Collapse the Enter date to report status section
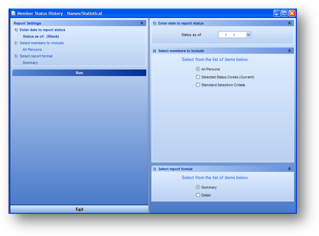 point(289,23)
